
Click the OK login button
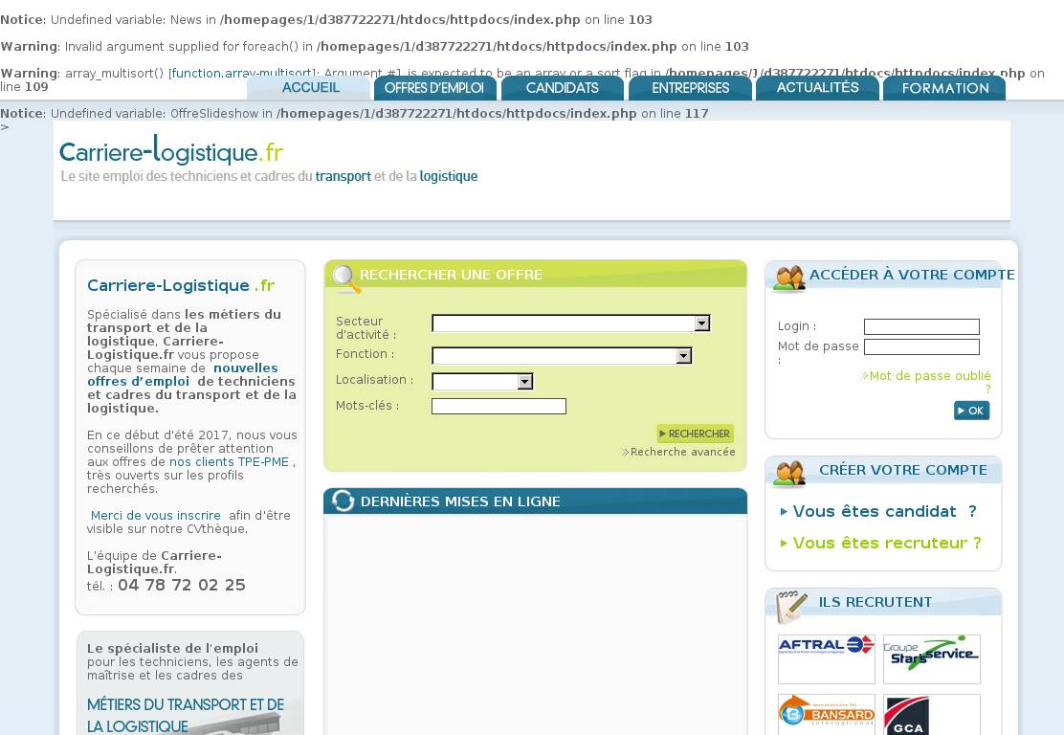click(x=971, y=411)
